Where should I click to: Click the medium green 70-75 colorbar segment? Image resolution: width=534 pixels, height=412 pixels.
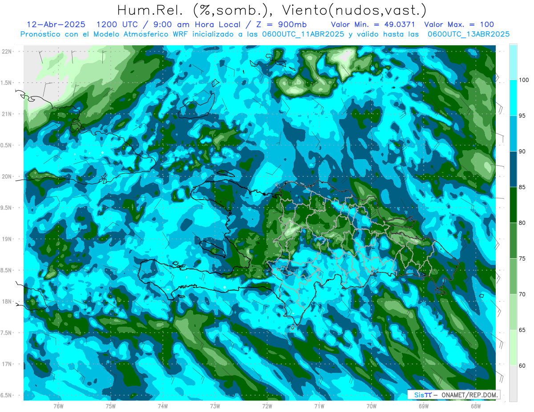[513, 276]
